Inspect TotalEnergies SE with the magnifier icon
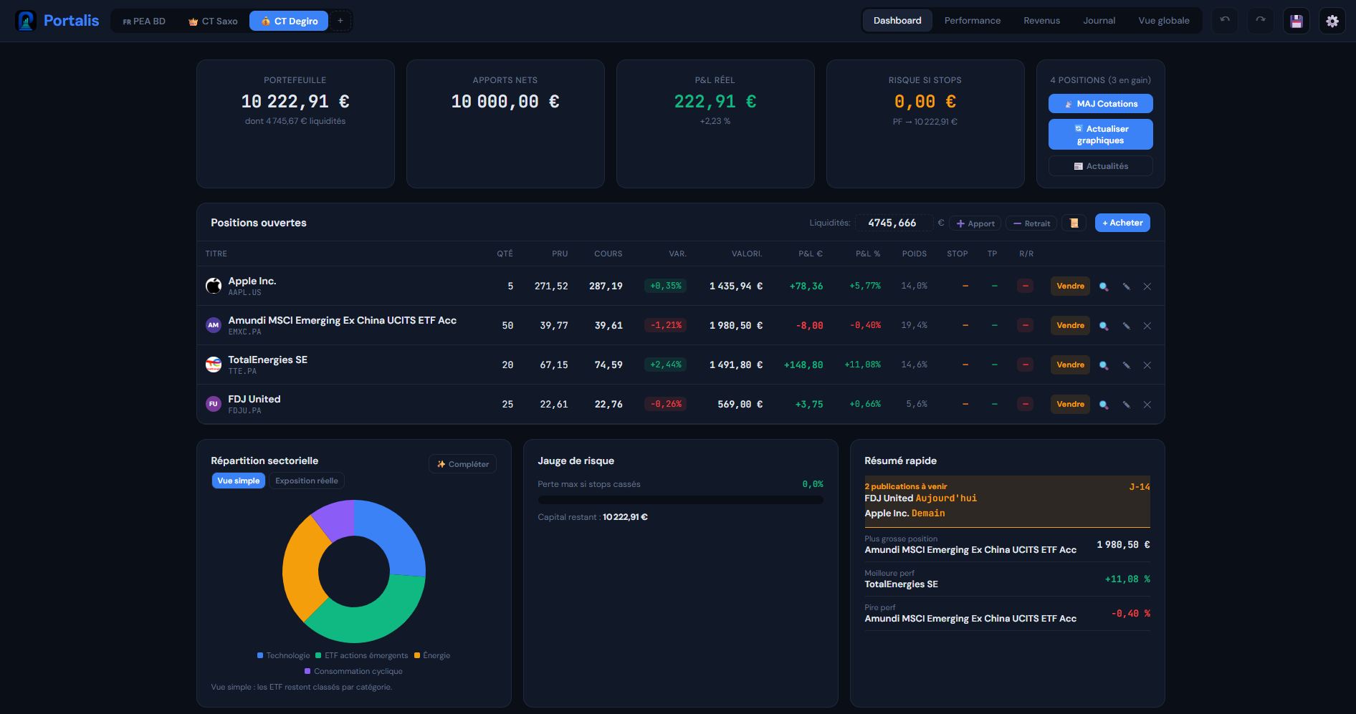The height and width of the screenshot is (714, 1356). click(x=1104, y=365)
